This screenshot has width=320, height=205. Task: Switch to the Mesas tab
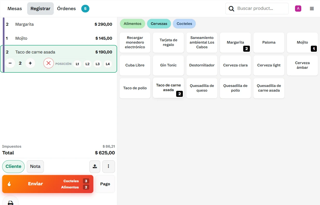(x=15, y=9)
